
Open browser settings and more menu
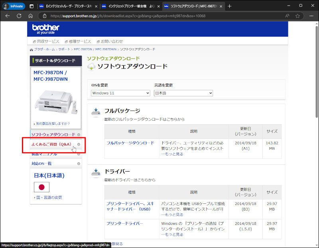tap(311, 16)
